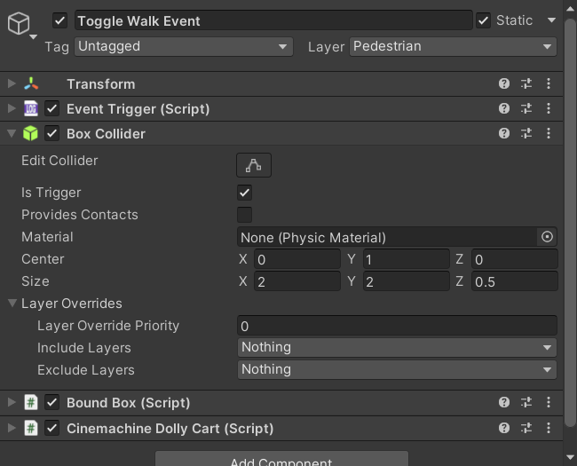Open Bound Box three-dot menu
This screenshot has height=466, width=577.
point(549,402)
